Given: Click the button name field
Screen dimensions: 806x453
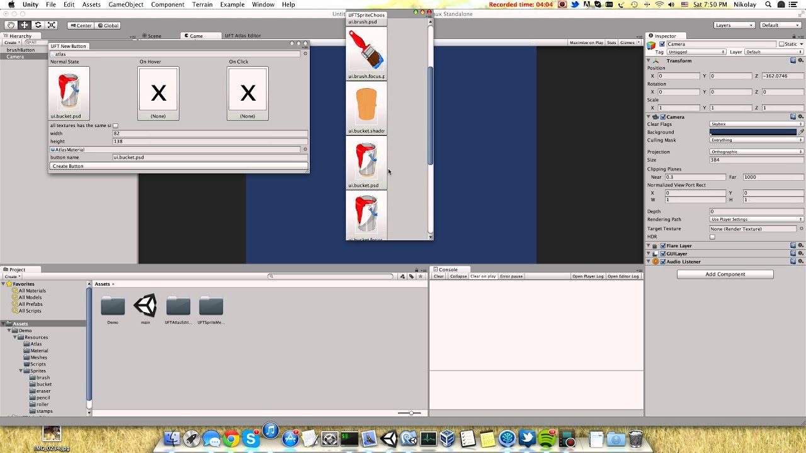Looking at the screenshot, I should pos(210,157).
